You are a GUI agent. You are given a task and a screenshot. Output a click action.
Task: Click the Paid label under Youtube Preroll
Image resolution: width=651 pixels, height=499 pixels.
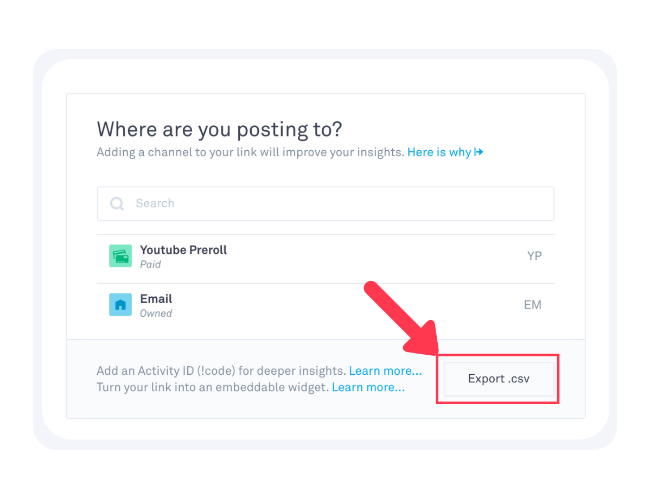click(150, 265)
